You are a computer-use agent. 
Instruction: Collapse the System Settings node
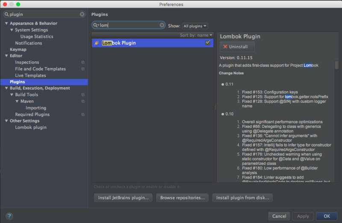[x=12, y=30]
